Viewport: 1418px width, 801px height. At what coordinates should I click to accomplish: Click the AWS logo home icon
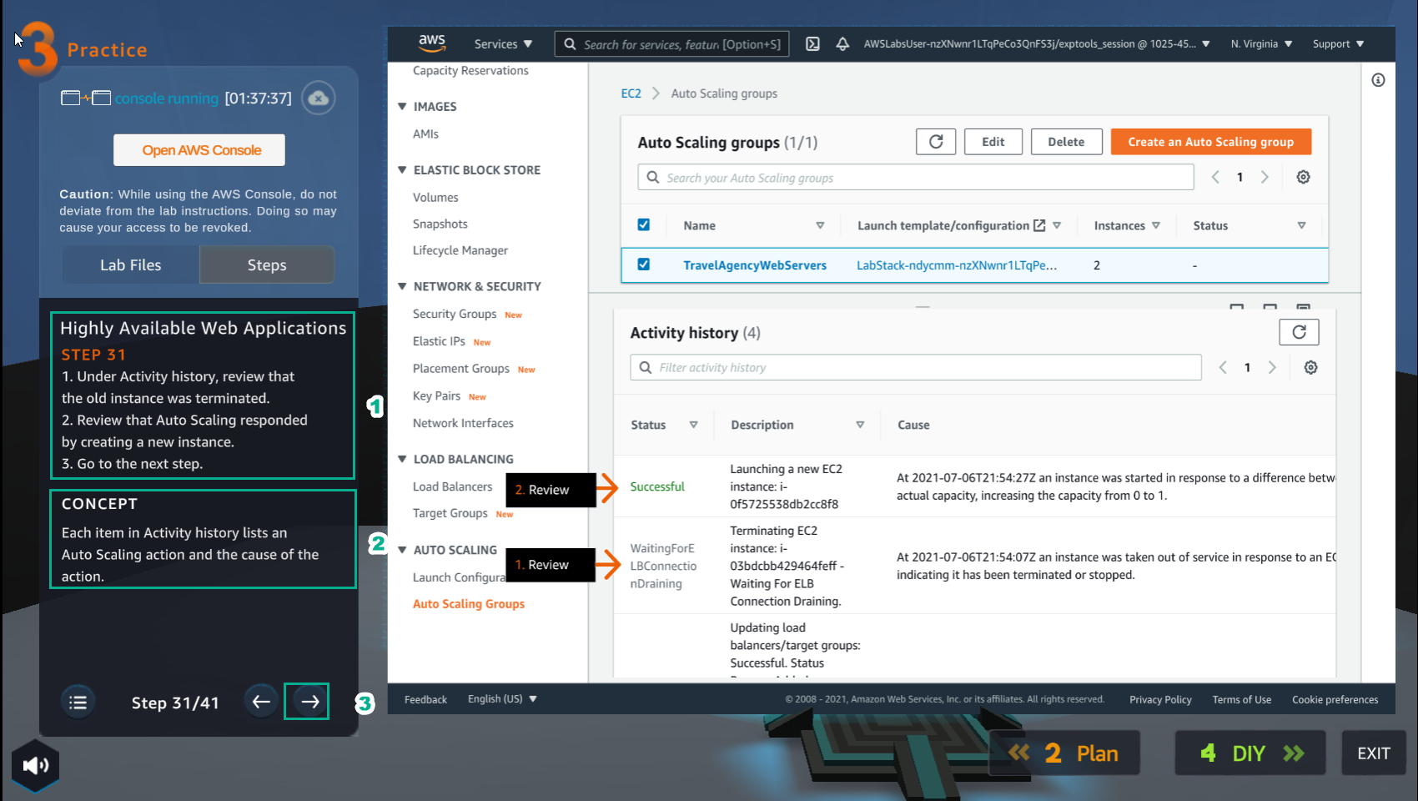(x=431, y=43)
